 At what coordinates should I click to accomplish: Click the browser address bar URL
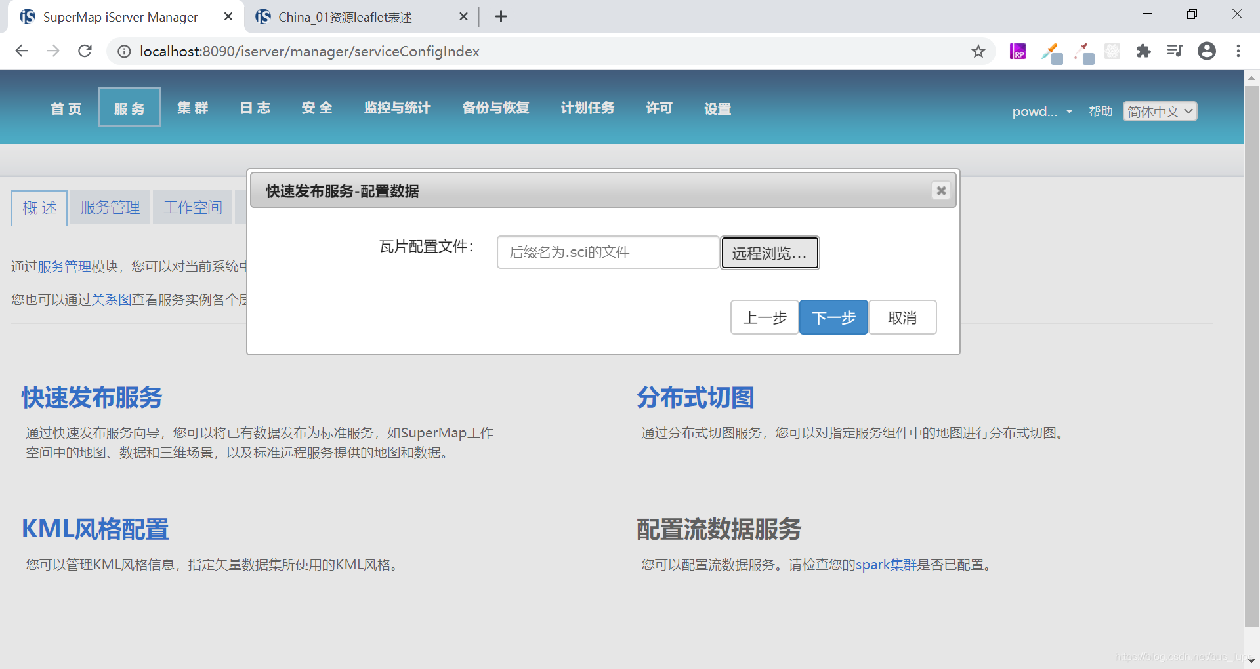(x=309, y=51)
